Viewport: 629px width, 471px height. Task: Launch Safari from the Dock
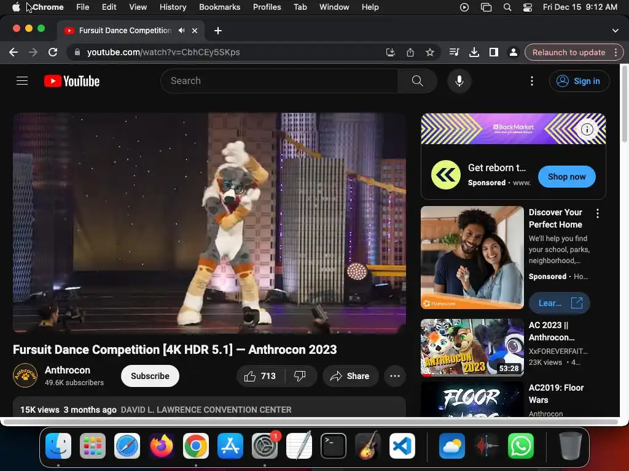(127, 446)
